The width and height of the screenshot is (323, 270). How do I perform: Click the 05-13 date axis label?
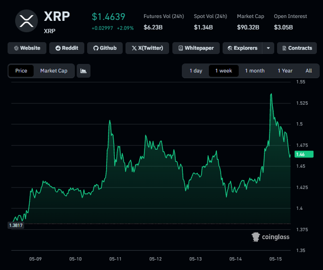tap(196, 259)
